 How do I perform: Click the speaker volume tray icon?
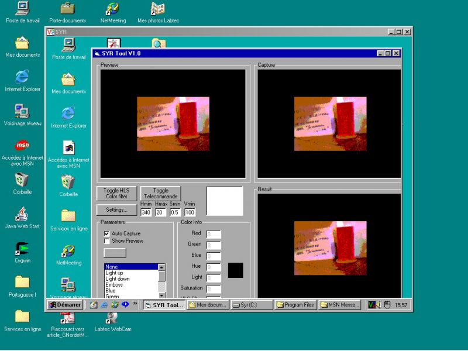tap(378, 305)
